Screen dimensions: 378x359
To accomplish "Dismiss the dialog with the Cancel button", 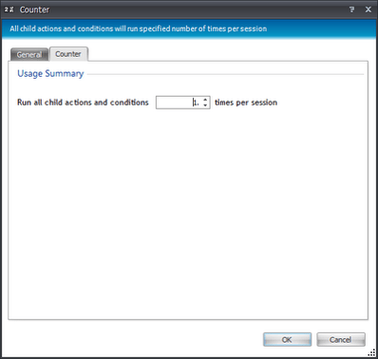I will coord(341,340).
